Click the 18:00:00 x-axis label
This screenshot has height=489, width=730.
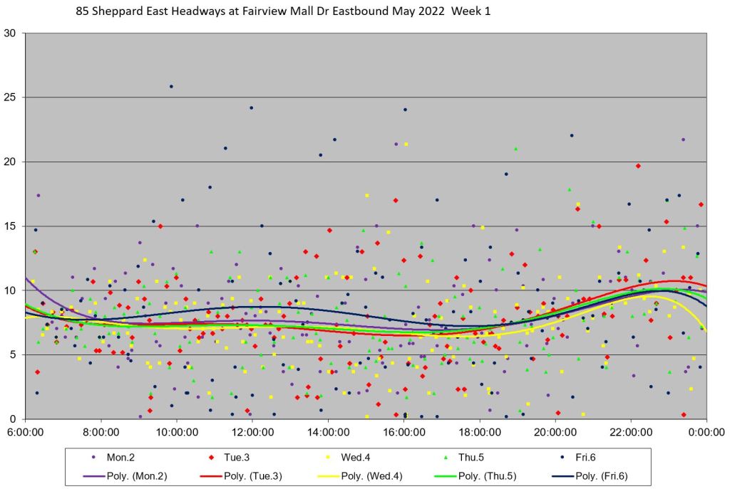(x=479, y=431)
